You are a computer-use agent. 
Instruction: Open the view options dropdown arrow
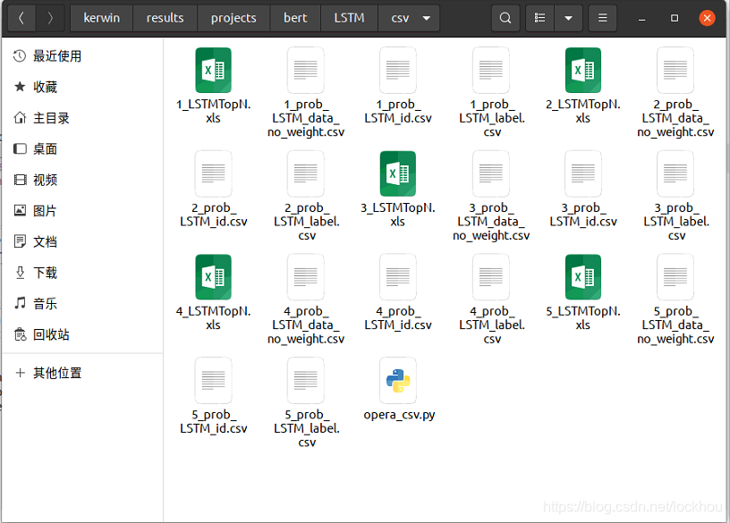pos(568,18)
